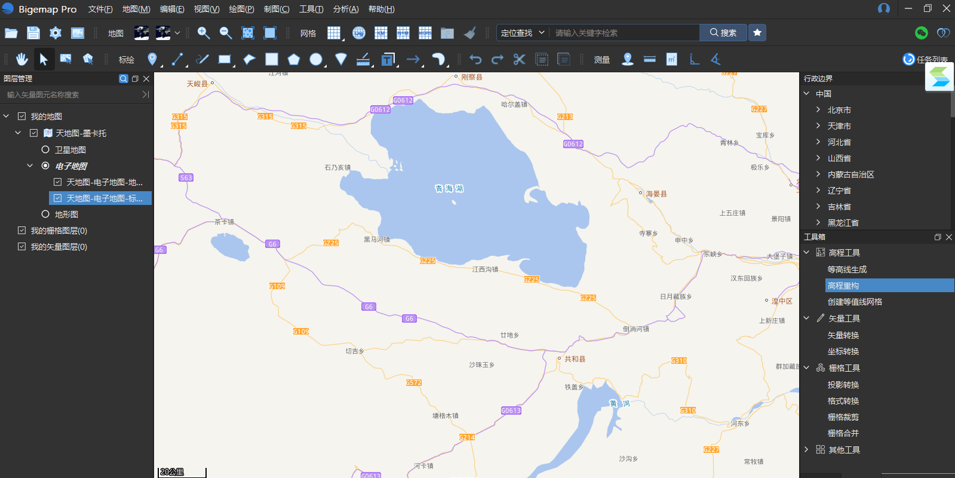
Task: Select the 卫星地图 radio button
Action: [x=45, y=150]
